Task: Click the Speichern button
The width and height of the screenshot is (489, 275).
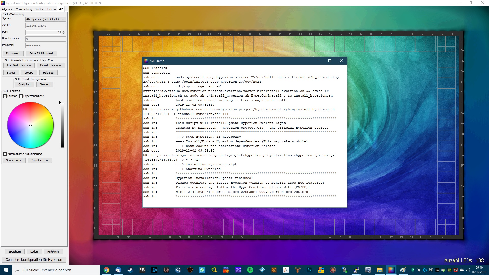Action: [15, 252]
